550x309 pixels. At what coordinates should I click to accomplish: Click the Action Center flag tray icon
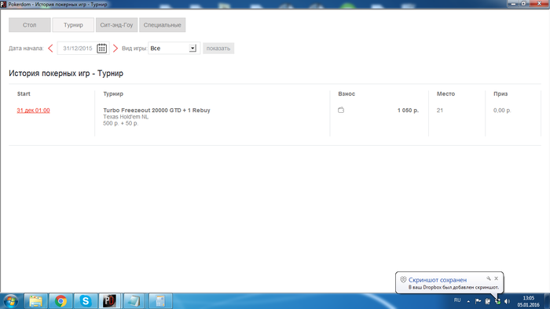pyautogui.click(x=478, y=301)
